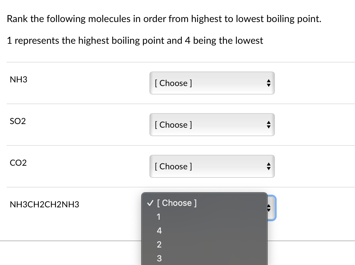Click the up arrow on the NH3 selector
355x265 pixels.
[269, 81]
